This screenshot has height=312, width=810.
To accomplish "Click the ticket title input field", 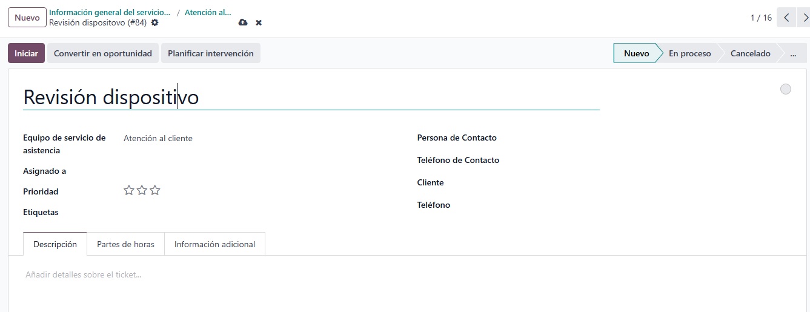I will [x=311, y=97].
